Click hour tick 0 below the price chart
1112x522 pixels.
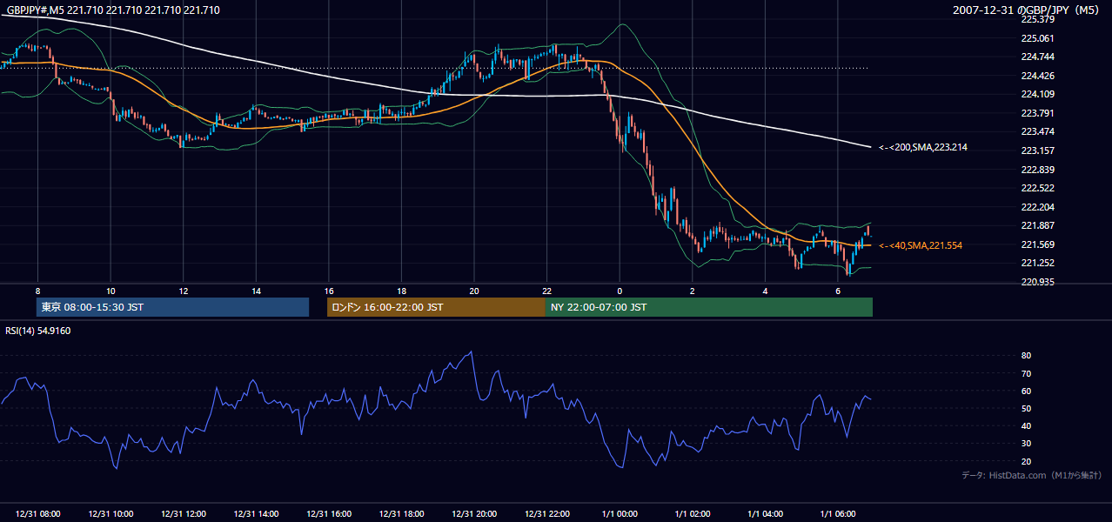[620, 291]
